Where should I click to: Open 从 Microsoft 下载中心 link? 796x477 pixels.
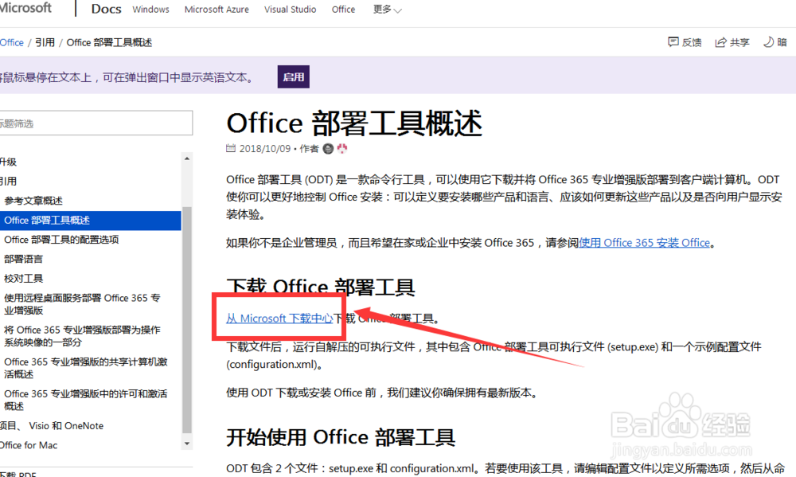279,319
